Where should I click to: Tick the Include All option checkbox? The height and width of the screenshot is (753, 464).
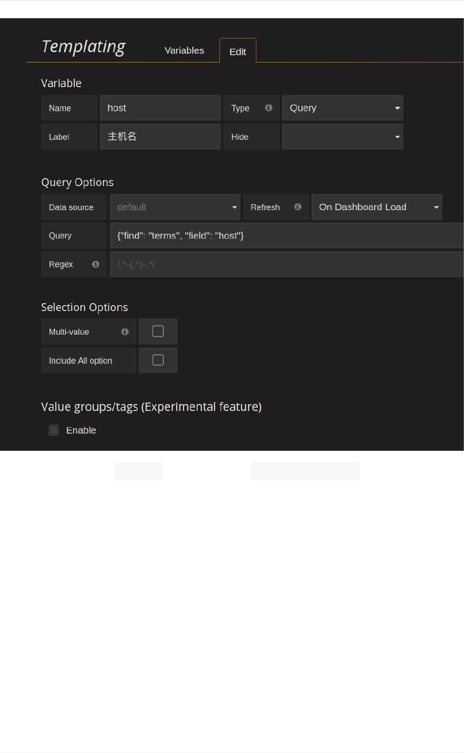click(x=158, y=360)
